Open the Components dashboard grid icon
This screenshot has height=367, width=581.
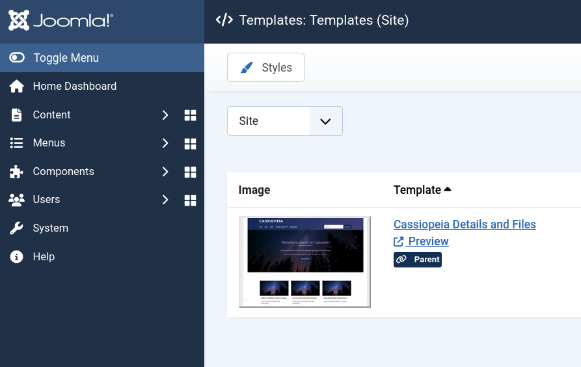pyautogui.click(x=190, y=172)
